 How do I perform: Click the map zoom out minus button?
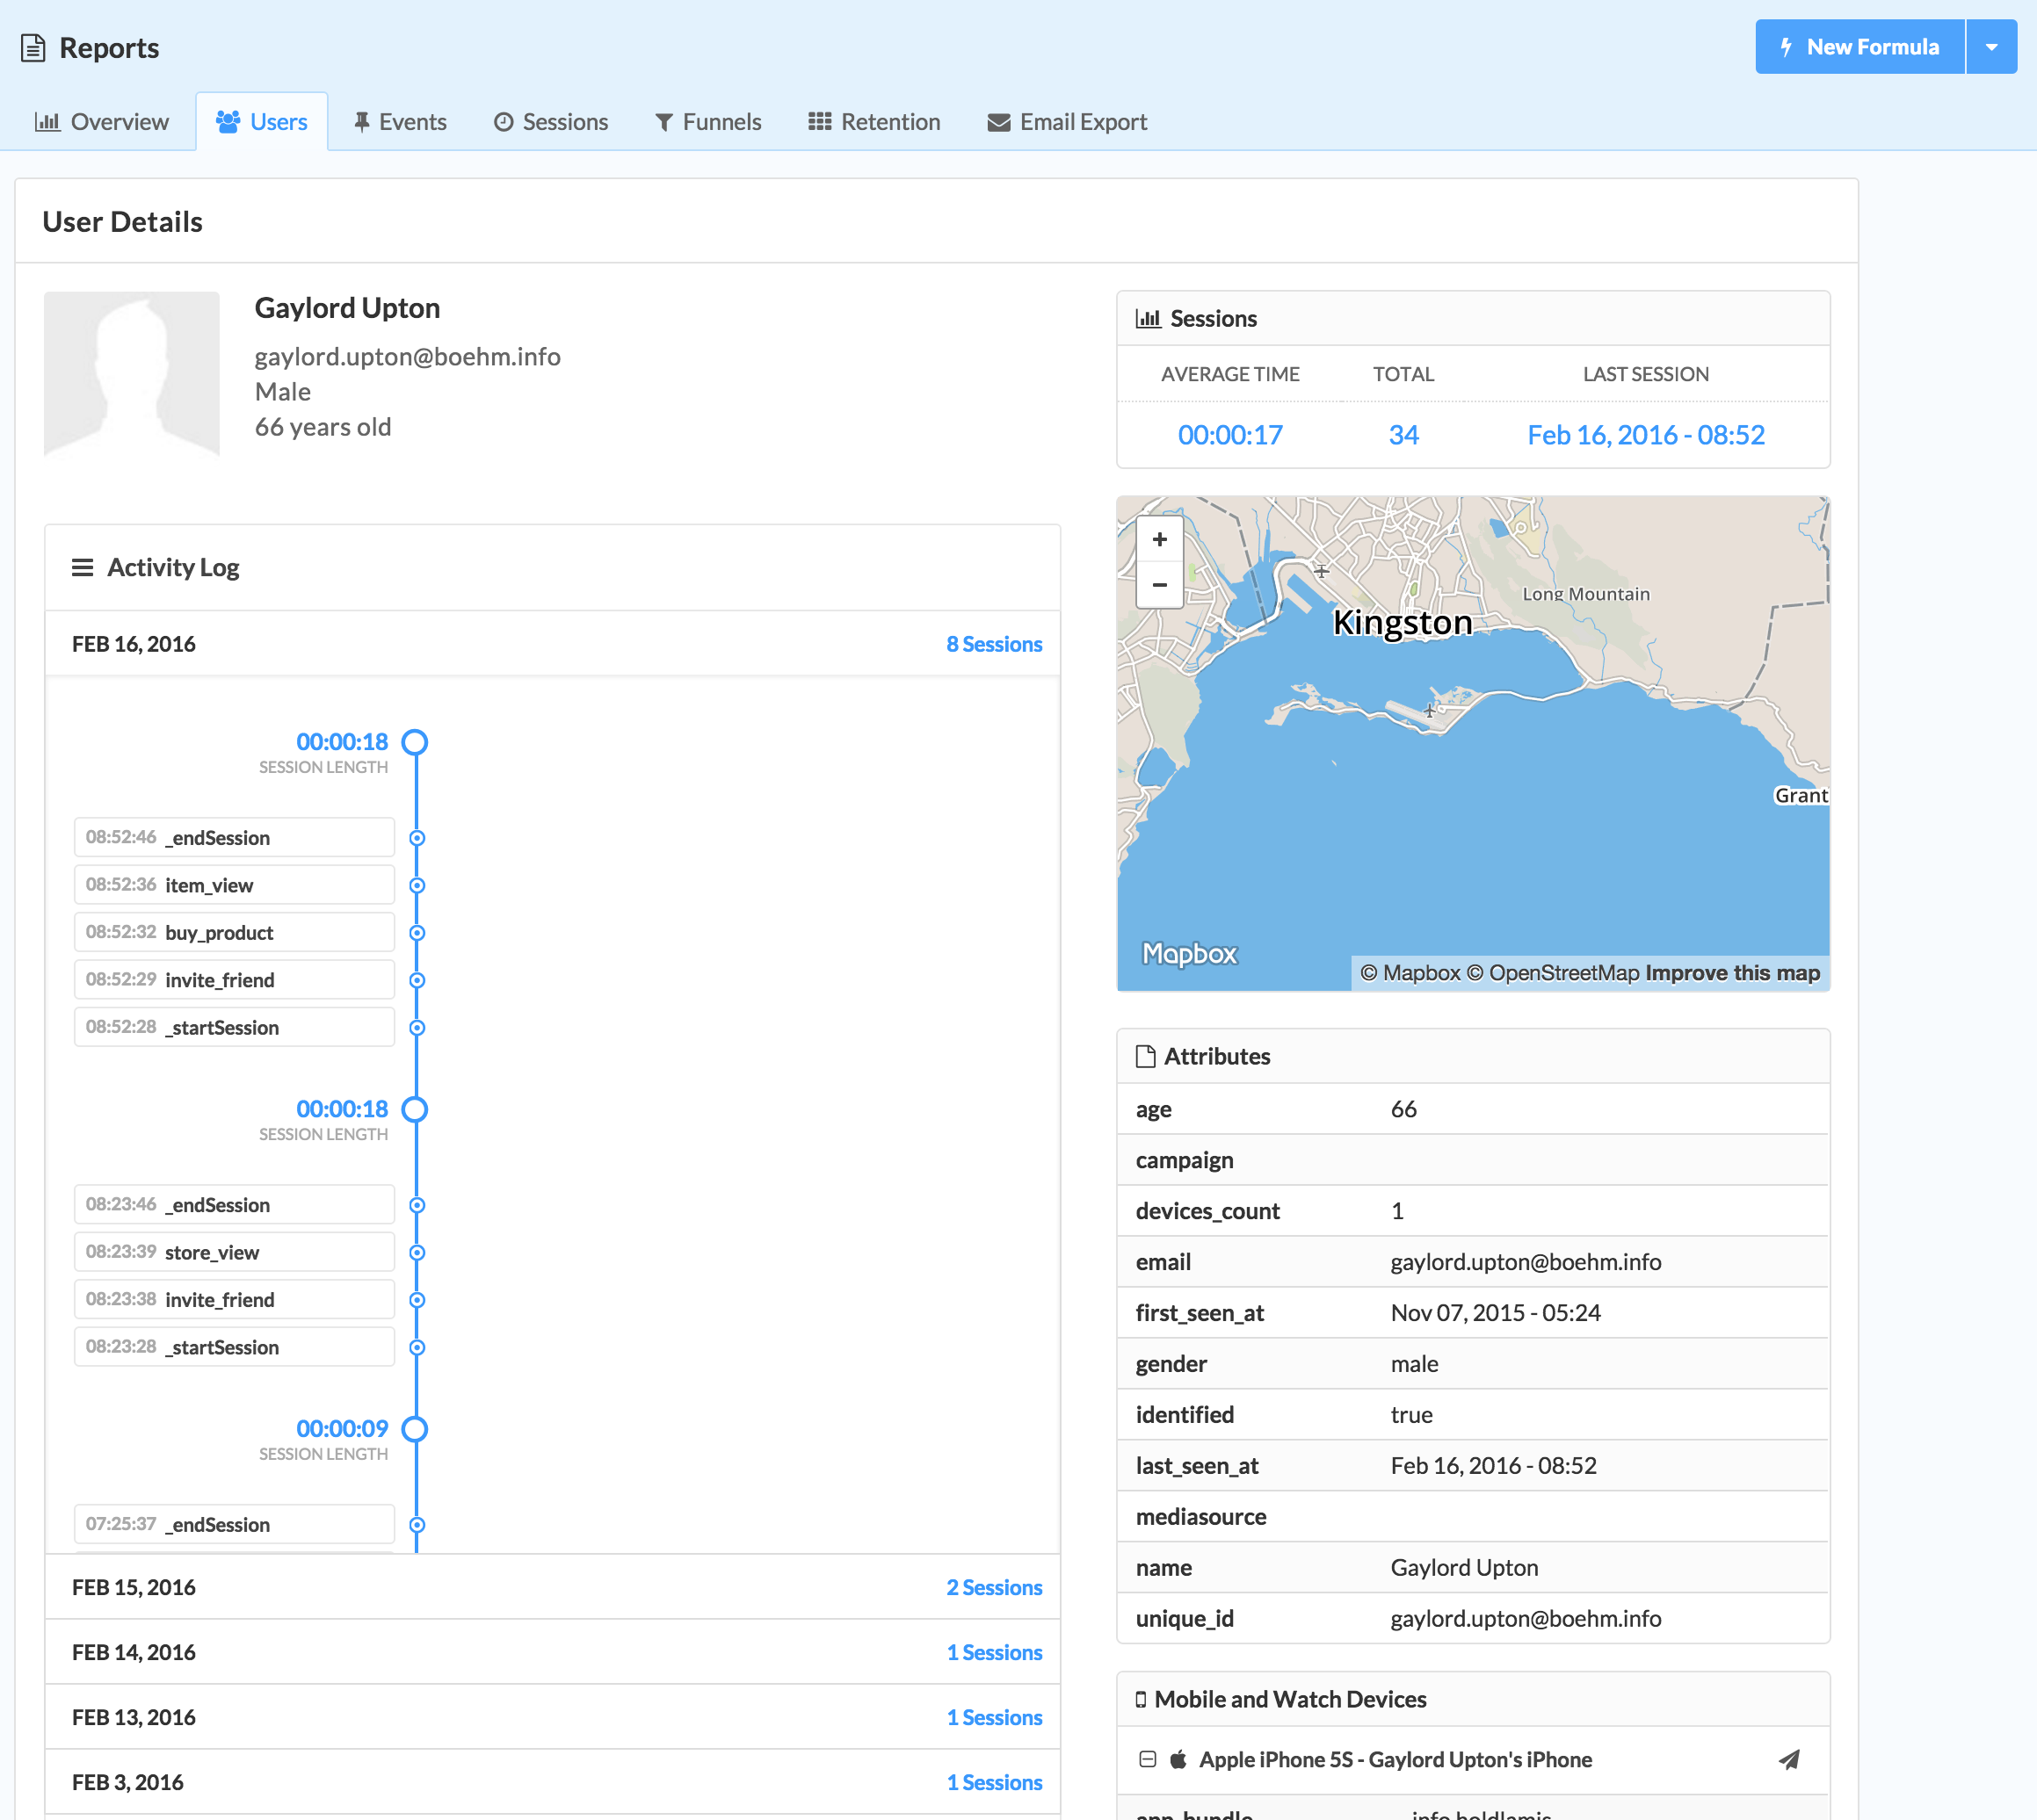click(1160, 585)
